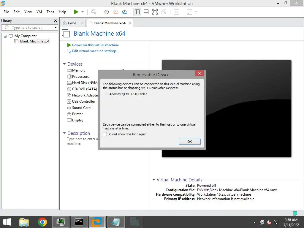Open the Library search dropdown arrow
This screenshot has width=304, height=228.
[56, 28]
